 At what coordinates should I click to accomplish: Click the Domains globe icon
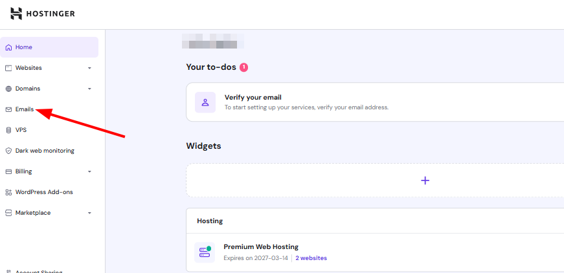coord(8,89)
